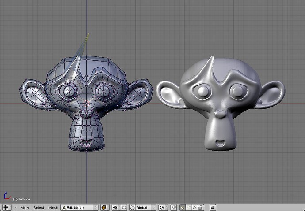305x211 pixels.
Task: Click the rotation/scaling pivot icon
Action: click(115, 207)
